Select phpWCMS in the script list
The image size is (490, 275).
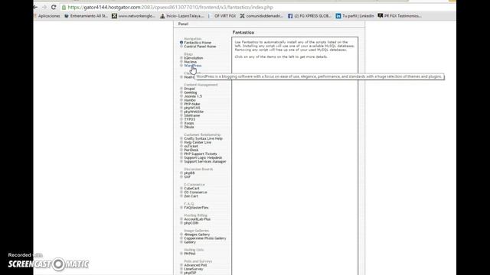coord(192,108)
